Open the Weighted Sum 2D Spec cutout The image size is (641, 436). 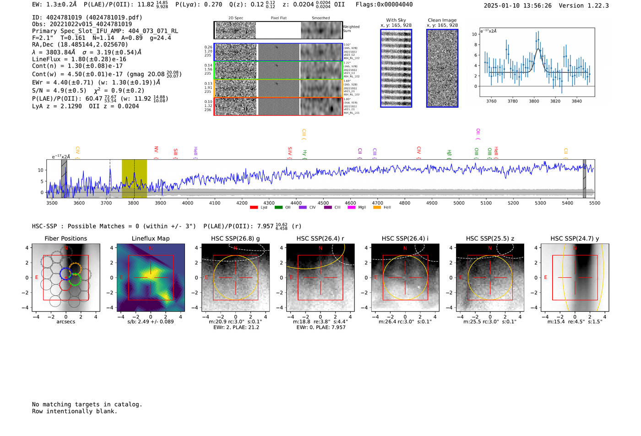click(x=236, y=30)
